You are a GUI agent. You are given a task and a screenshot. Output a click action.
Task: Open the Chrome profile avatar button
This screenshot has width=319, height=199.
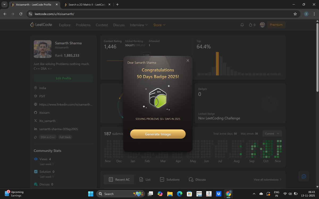click(x=306, y=14)
